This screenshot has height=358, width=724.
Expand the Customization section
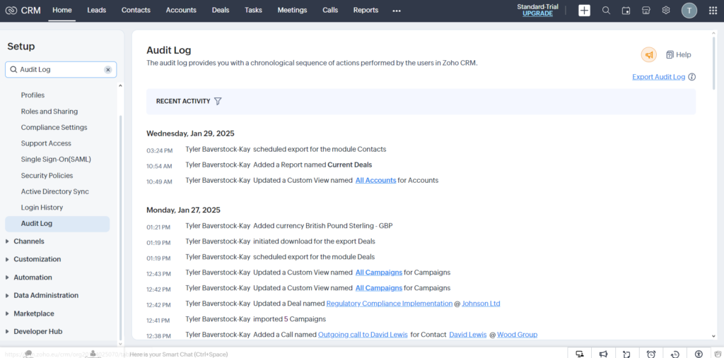point(7,259)
